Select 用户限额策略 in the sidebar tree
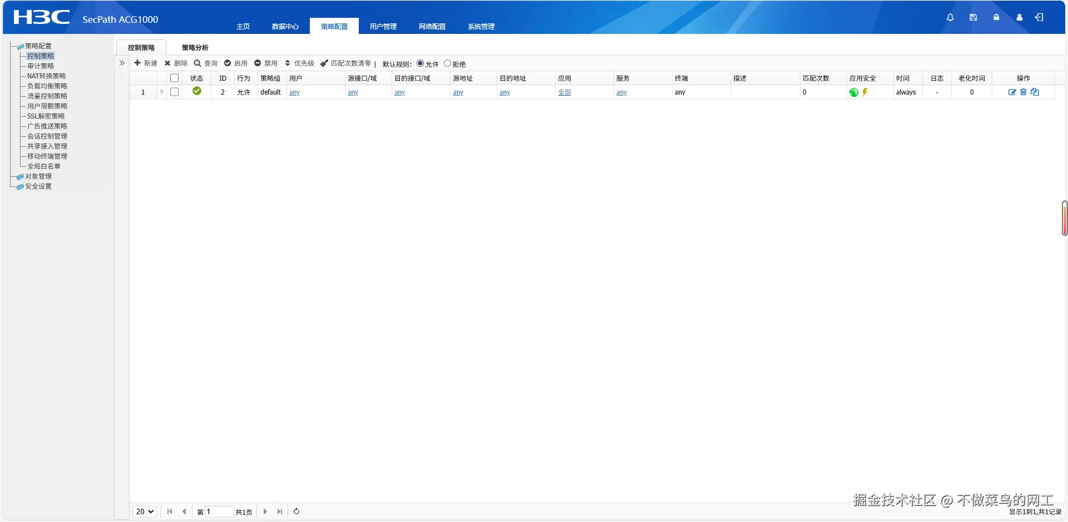Screen dimensions: 1068x522 47,106
